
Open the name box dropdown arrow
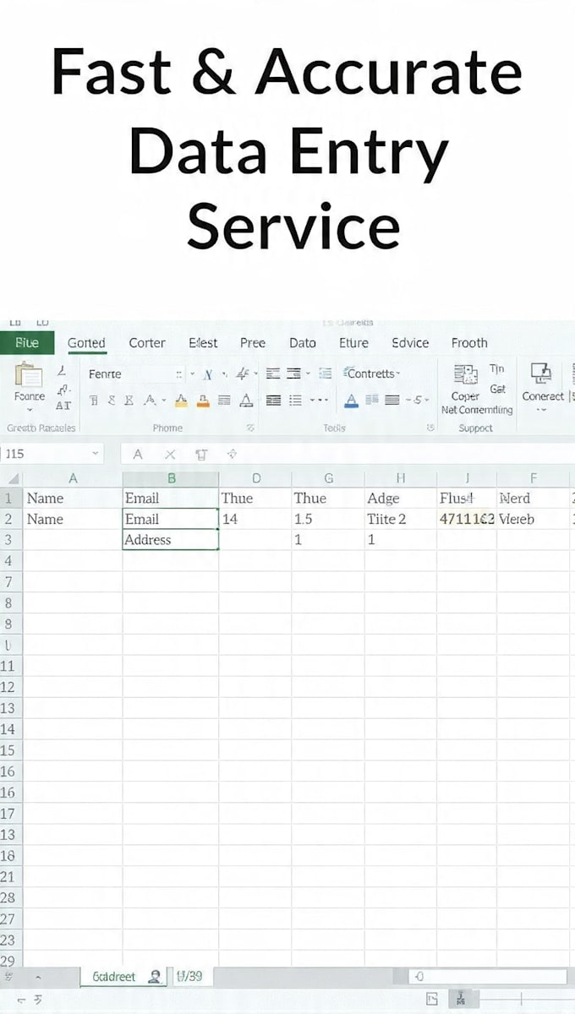(95, 455)
